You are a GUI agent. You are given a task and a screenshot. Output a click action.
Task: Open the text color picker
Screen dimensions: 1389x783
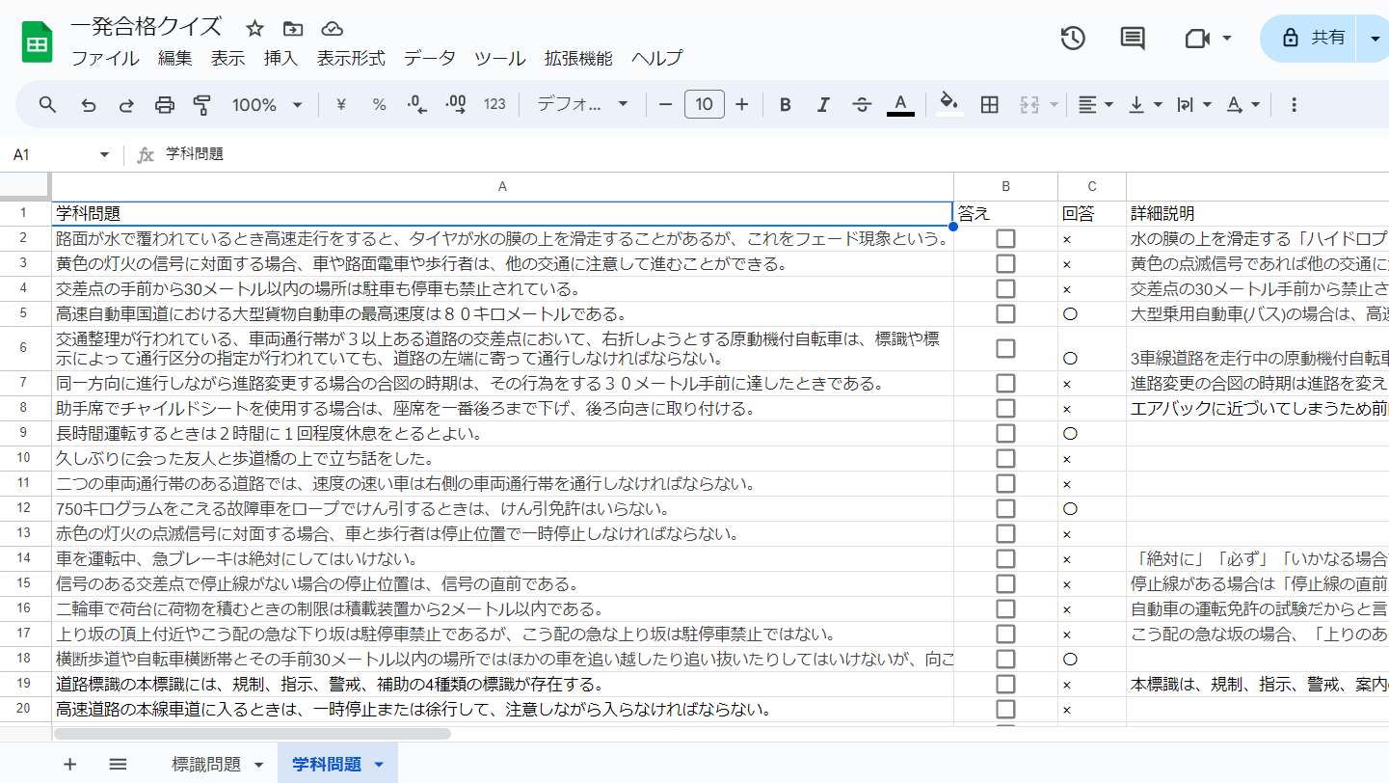pyautogui.click(x=900, y=104)
